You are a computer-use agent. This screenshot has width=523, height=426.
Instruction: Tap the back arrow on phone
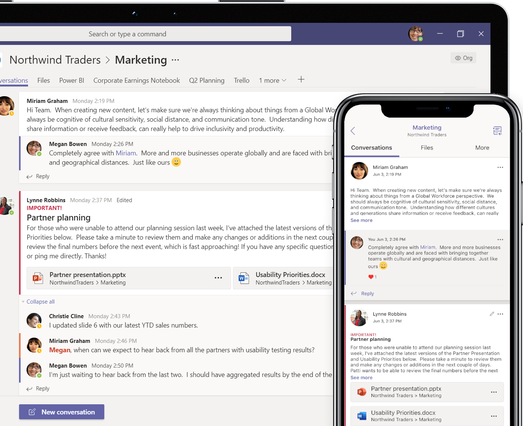pos(353,131)
